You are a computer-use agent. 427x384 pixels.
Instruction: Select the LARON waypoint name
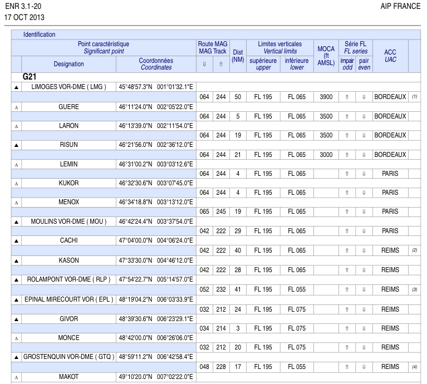[x=68, y=126]
